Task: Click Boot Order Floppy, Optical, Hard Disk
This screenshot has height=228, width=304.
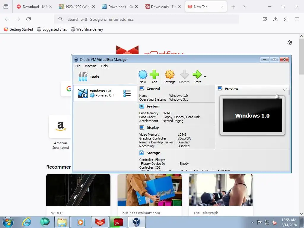Action: point(181,117)
